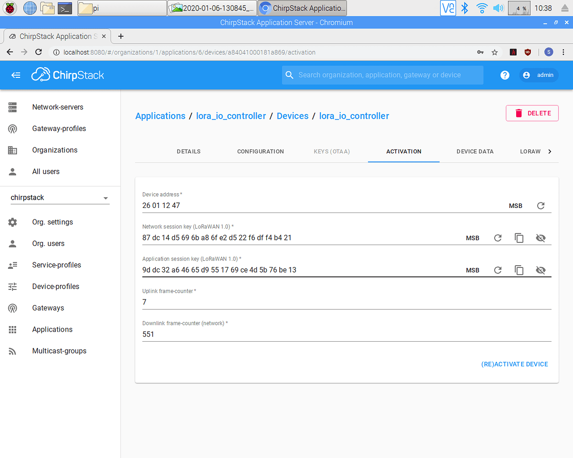Toggle visibility of Application session key
Image resolution: width=573 pixels, height=458 pixels.
541,270
